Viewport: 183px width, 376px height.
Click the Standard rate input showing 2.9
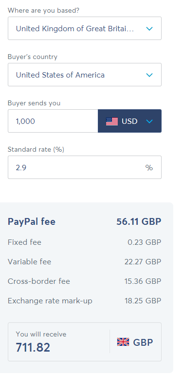click(x=85, y=167)
